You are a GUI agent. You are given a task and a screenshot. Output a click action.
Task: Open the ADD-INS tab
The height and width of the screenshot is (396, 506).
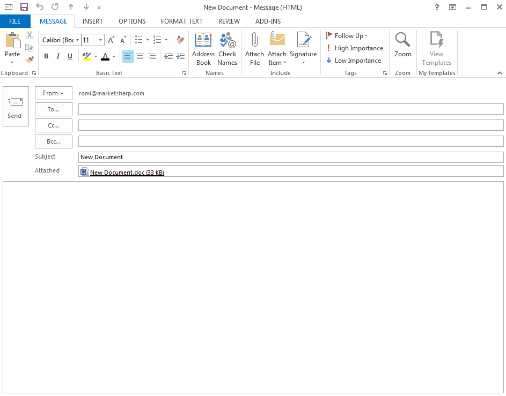tap(268, 21)
